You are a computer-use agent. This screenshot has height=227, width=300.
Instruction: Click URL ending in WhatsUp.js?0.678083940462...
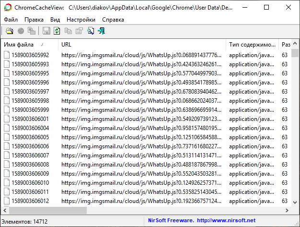(141, 92)
